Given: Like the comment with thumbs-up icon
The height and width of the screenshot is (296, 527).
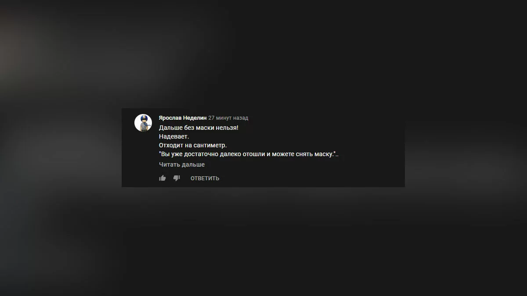Looking at the screenshot, I should [162, 178].
